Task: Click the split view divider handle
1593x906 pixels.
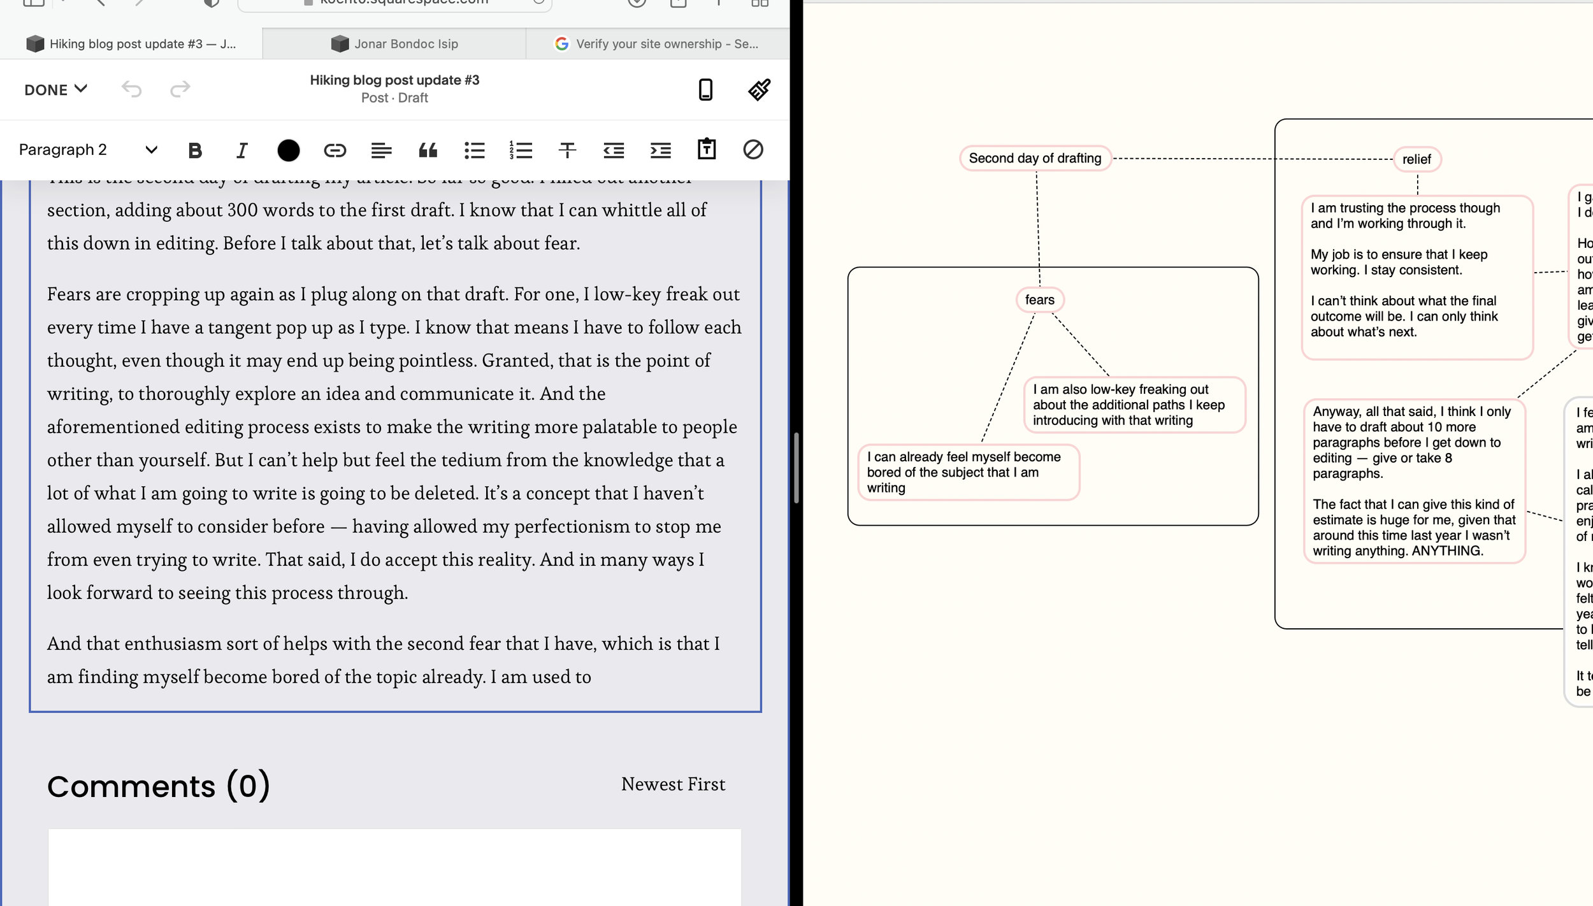Action: click(796, 468)
